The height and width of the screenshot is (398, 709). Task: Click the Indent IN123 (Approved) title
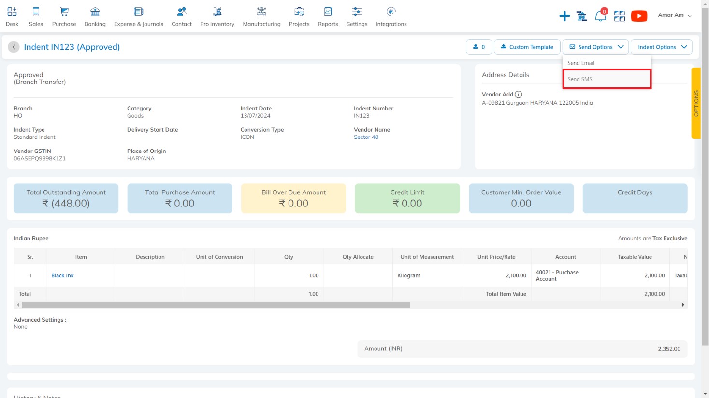point(72,47)
